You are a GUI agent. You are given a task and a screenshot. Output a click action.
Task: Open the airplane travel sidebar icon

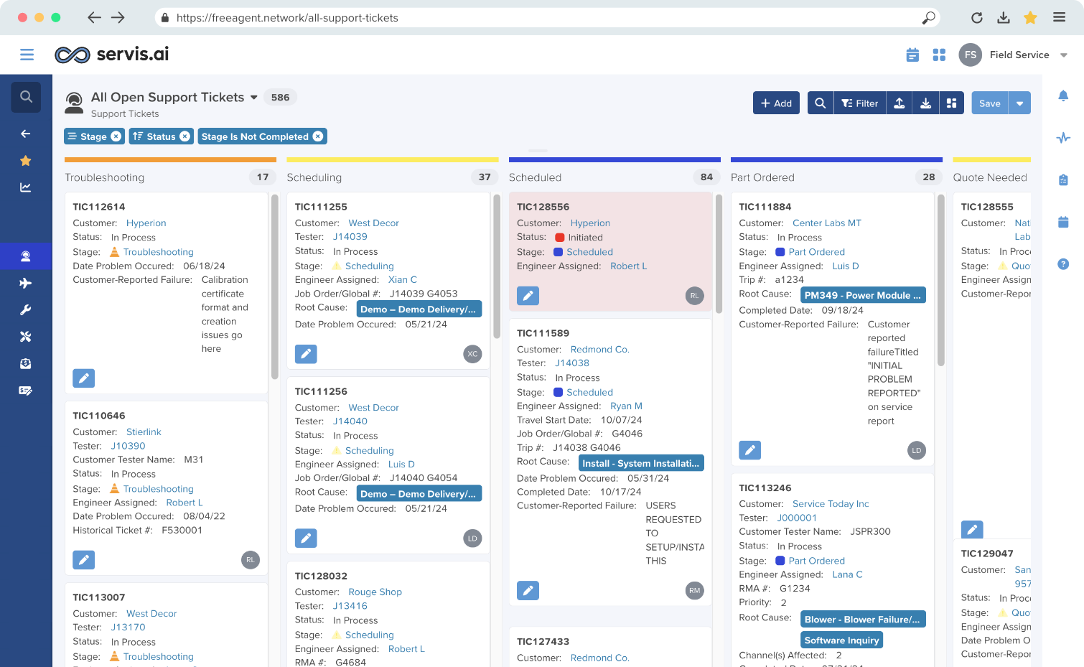26,283
